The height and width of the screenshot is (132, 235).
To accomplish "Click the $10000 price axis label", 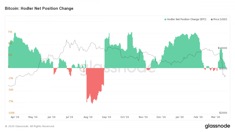I will pyautogui.click(x=222, y=48).
